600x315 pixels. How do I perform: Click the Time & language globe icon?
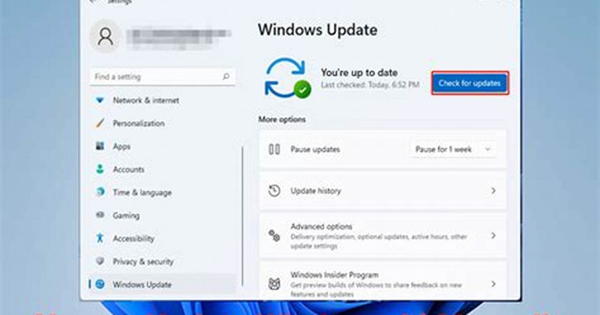[100, 192]
